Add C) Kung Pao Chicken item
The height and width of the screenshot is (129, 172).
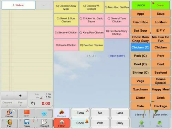pyautogui.click(x=92, y=33)
